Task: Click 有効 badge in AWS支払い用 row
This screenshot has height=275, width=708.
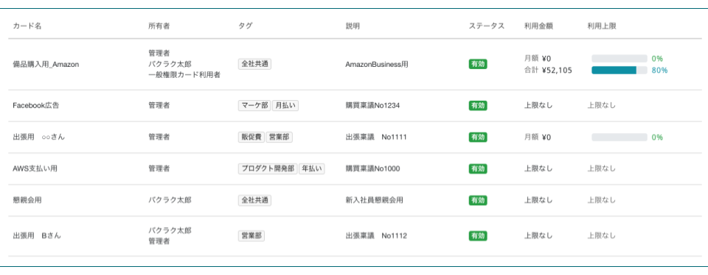Action: (x=478, y=169)
